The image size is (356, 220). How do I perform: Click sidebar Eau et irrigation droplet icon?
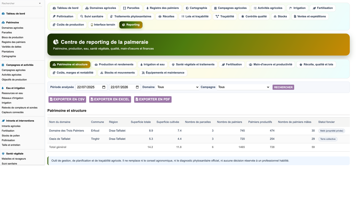click(x=3, y=88)
